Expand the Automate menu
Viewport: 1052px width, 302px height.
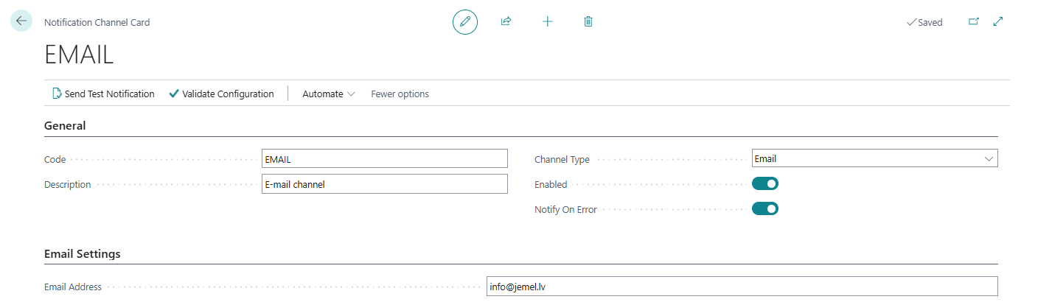point(328,94)
